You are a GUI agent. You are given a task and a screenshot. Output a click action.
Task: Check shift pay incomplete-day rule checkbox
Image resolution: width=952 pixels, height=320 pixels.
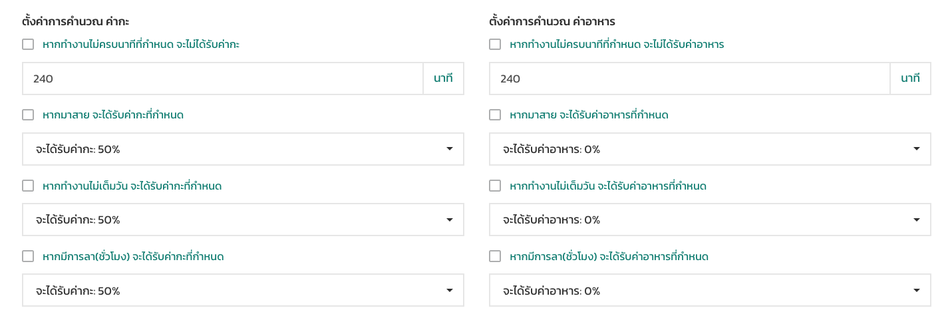pos(28,186)
